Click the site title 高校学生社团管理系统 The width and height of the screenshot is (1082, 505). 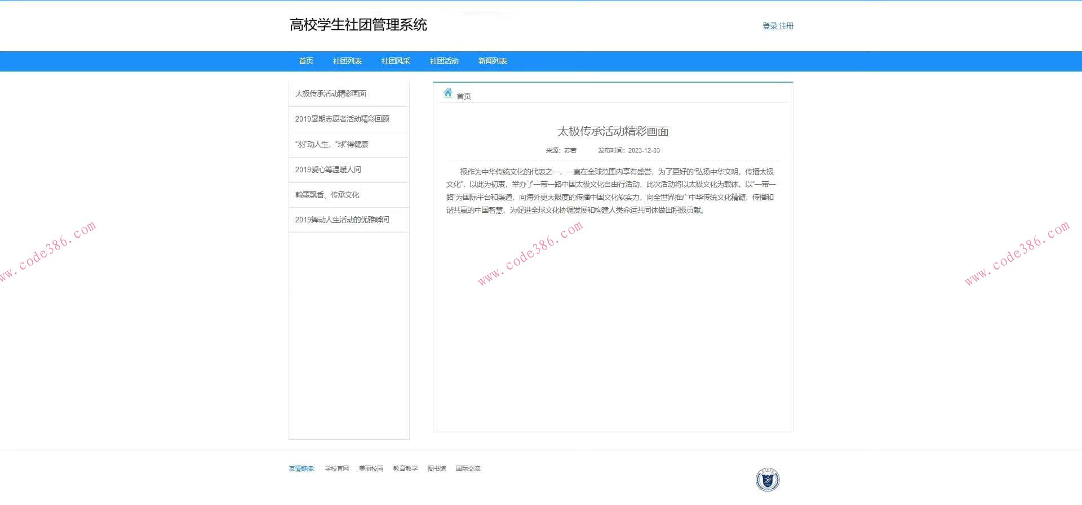tap(358, 25)
